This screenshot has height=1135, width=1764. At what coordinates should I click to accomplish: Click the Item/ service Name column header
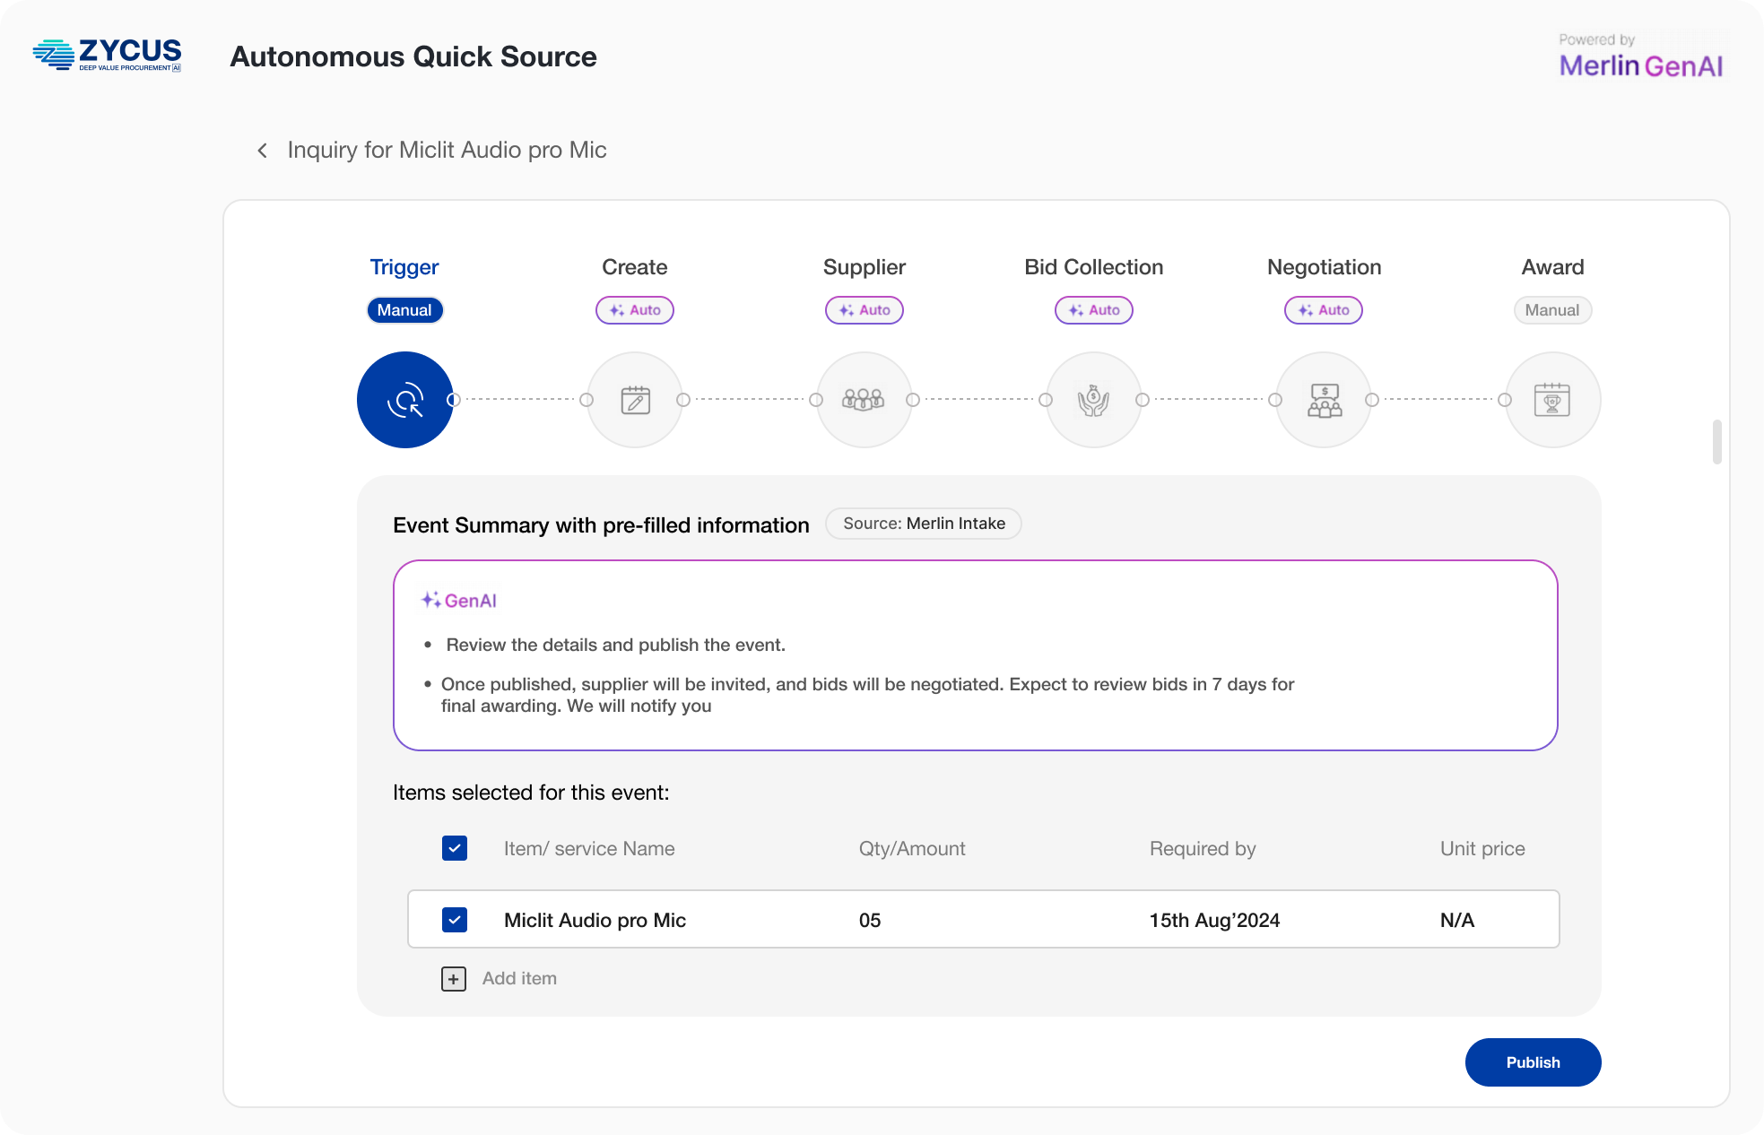(x=589, y=849)
